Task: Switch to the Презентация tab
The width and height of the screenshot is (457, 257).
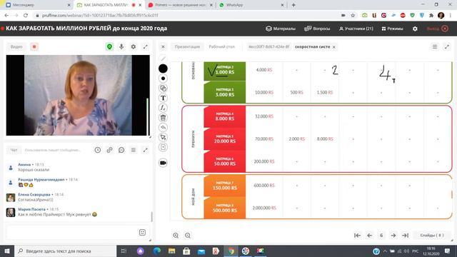Action: 187,46
